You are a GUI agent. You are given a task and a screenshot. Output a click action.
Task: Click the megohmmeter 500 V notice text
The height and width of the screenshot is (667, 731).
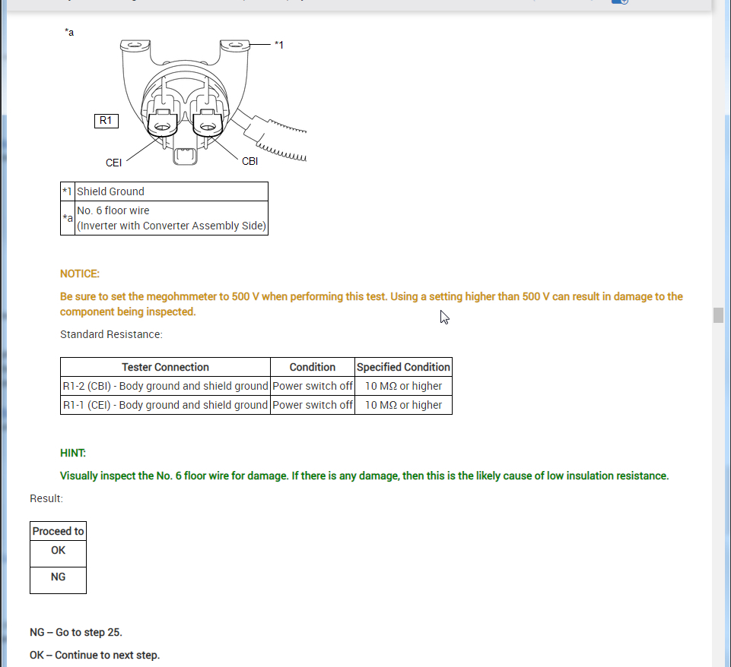pos(371,304)
